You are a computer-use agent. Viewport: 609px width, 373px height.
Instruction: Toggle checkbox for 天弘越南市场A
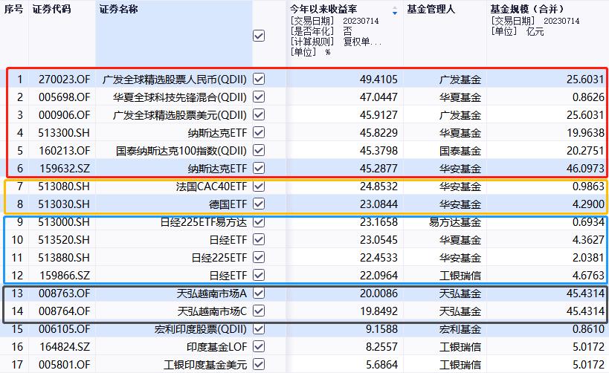click(x=259, y=293)
